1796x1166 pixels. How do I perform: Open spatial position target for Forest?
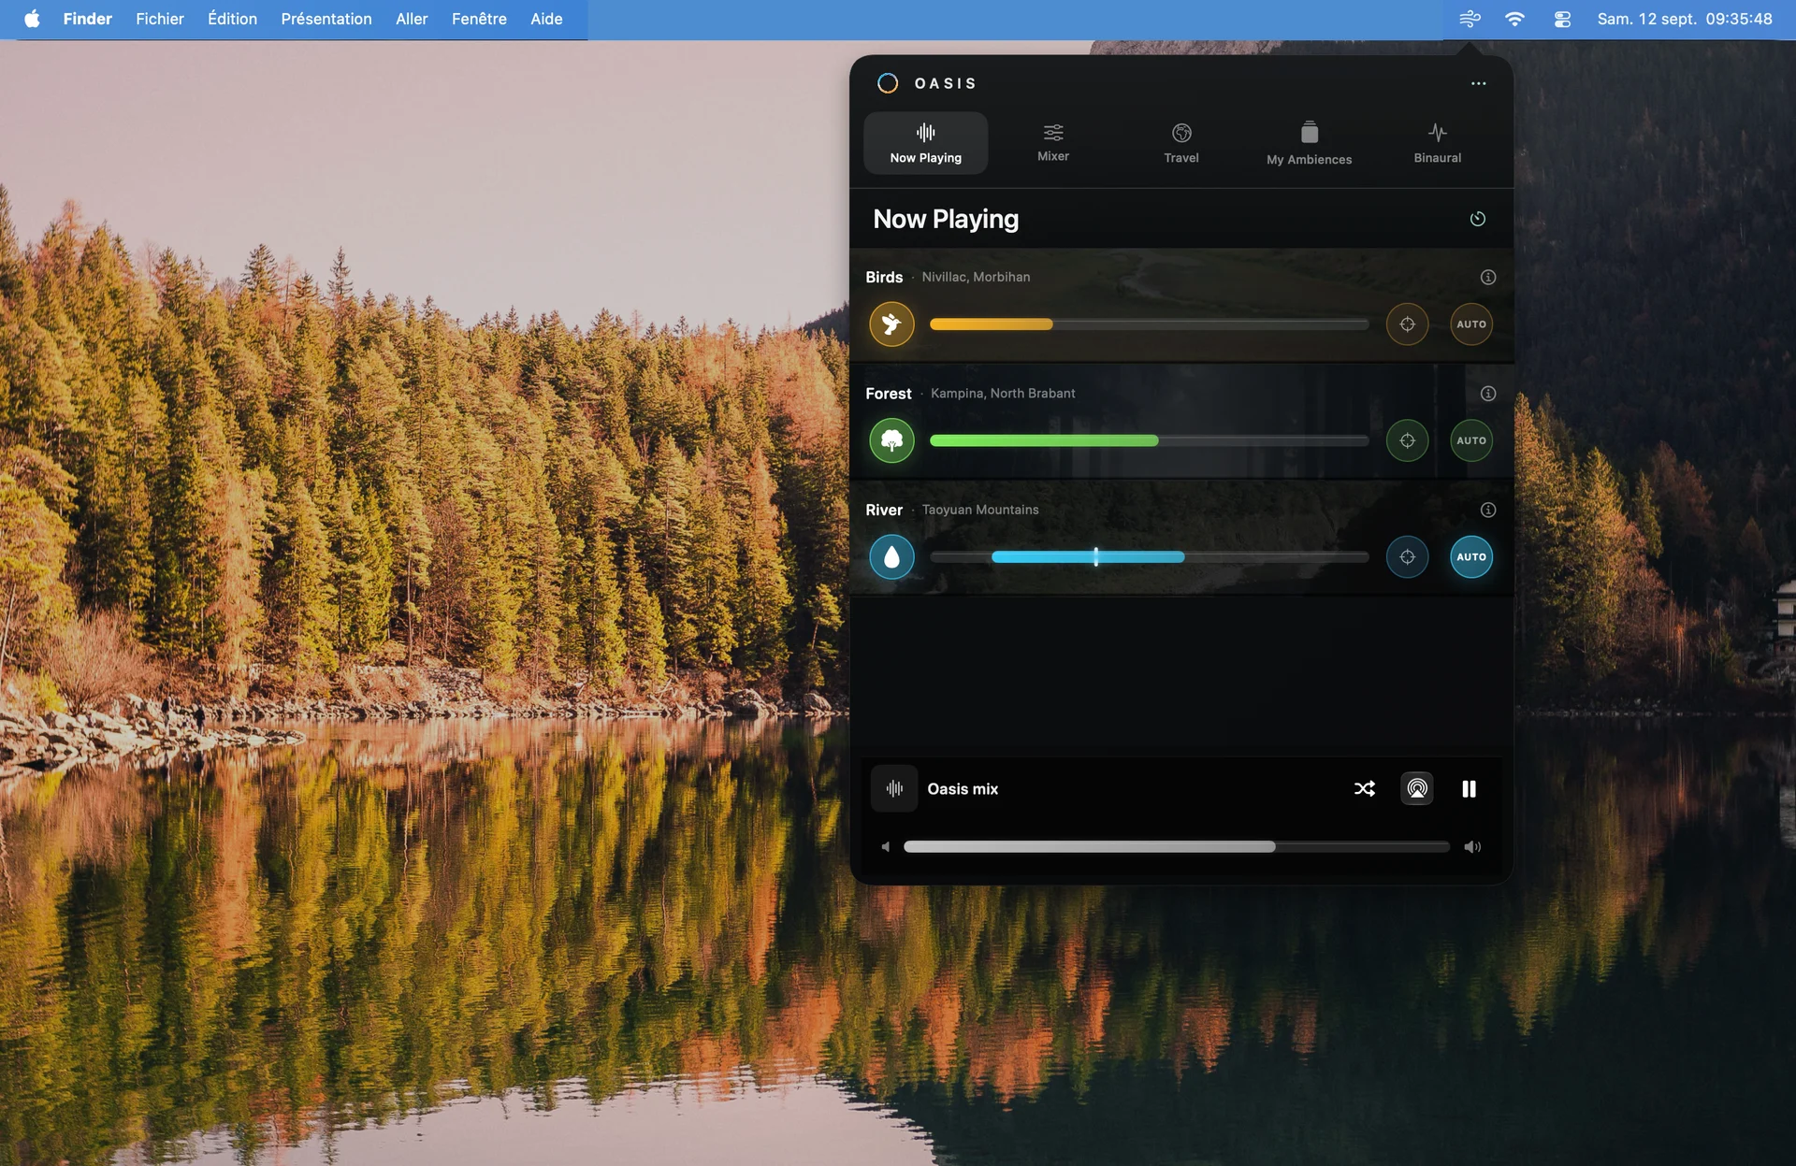[1407, 440]
